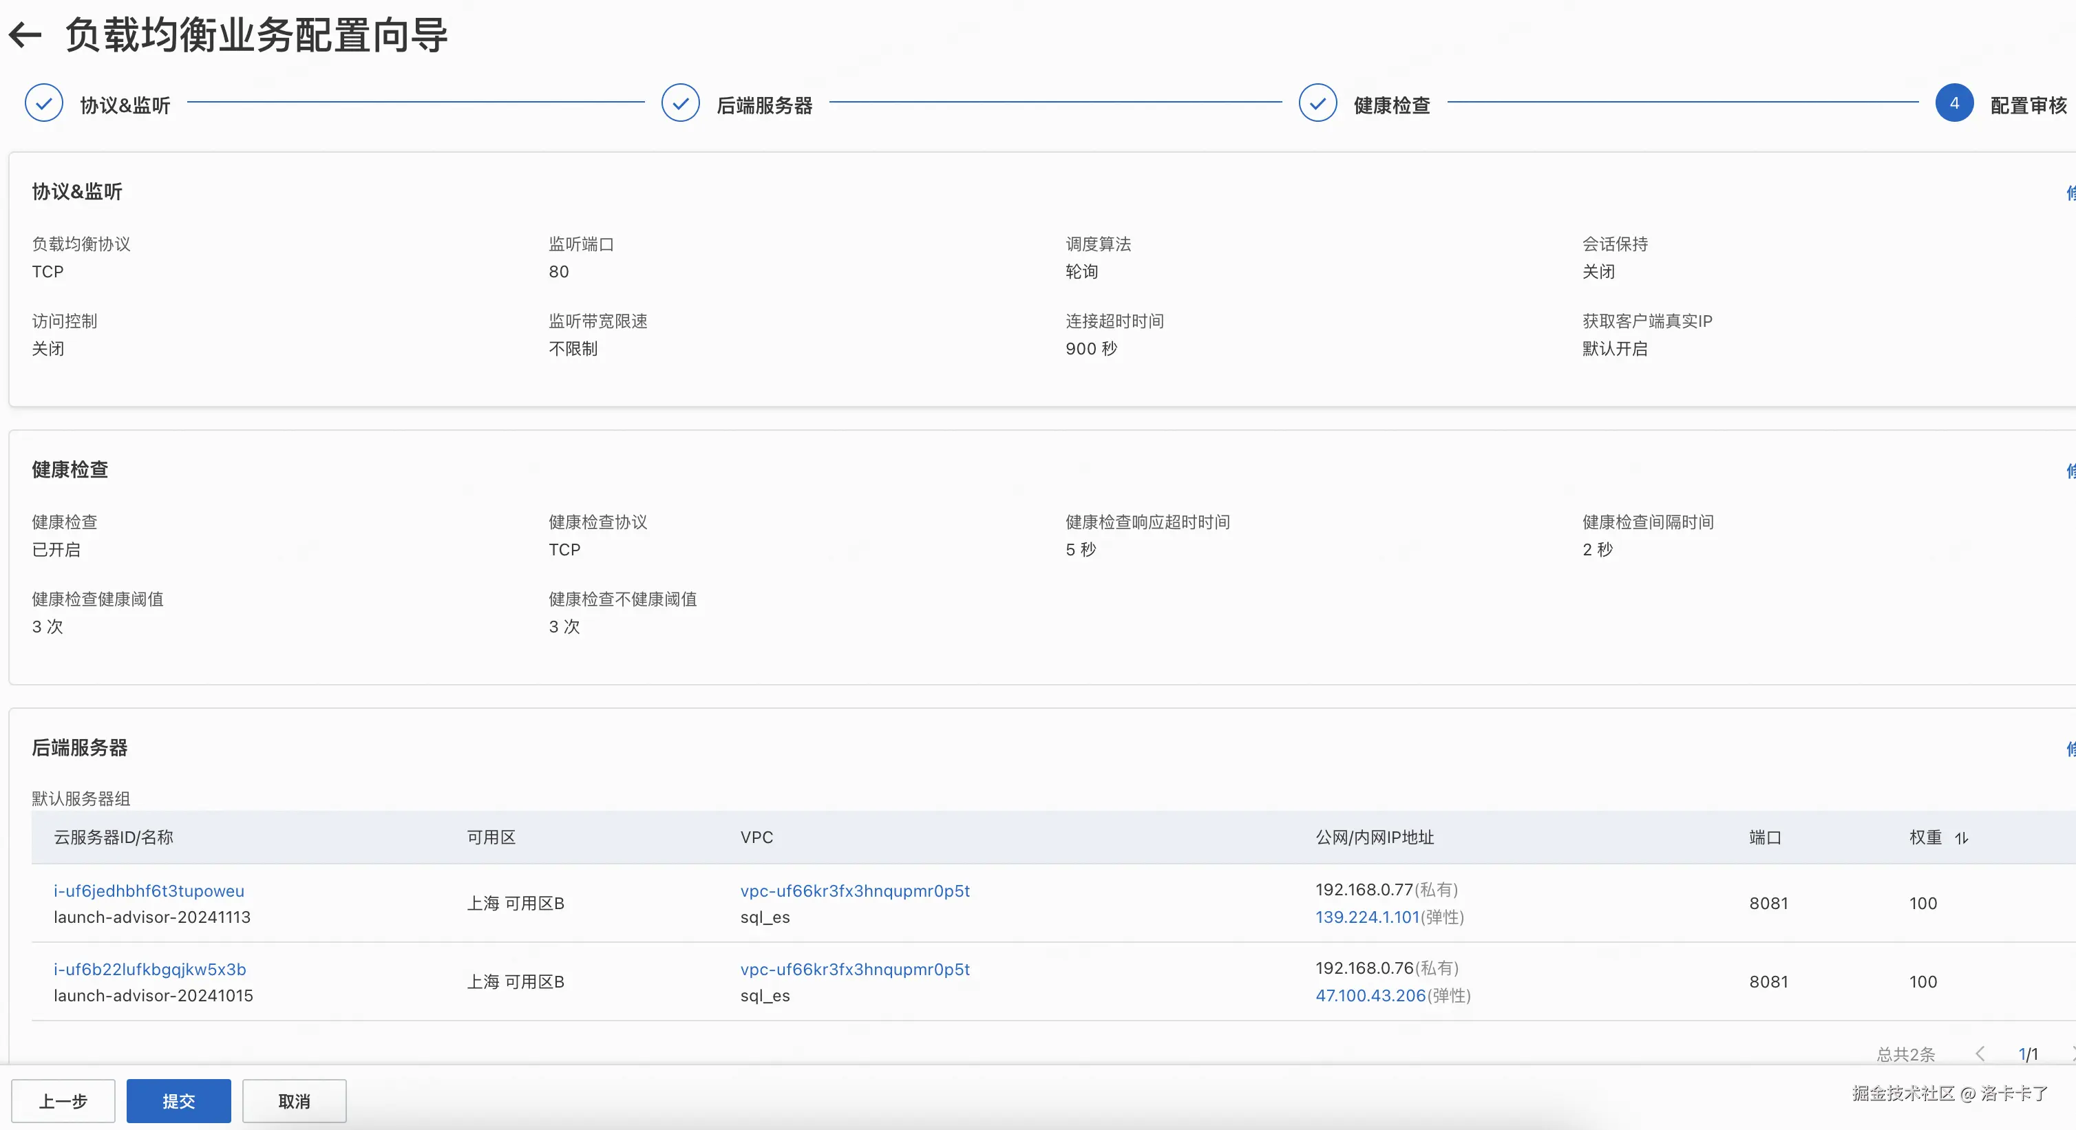Click the completed 协议&监听 step checkmark
The width and height of the screenshot is (2076, 1130).
[43, 103]
